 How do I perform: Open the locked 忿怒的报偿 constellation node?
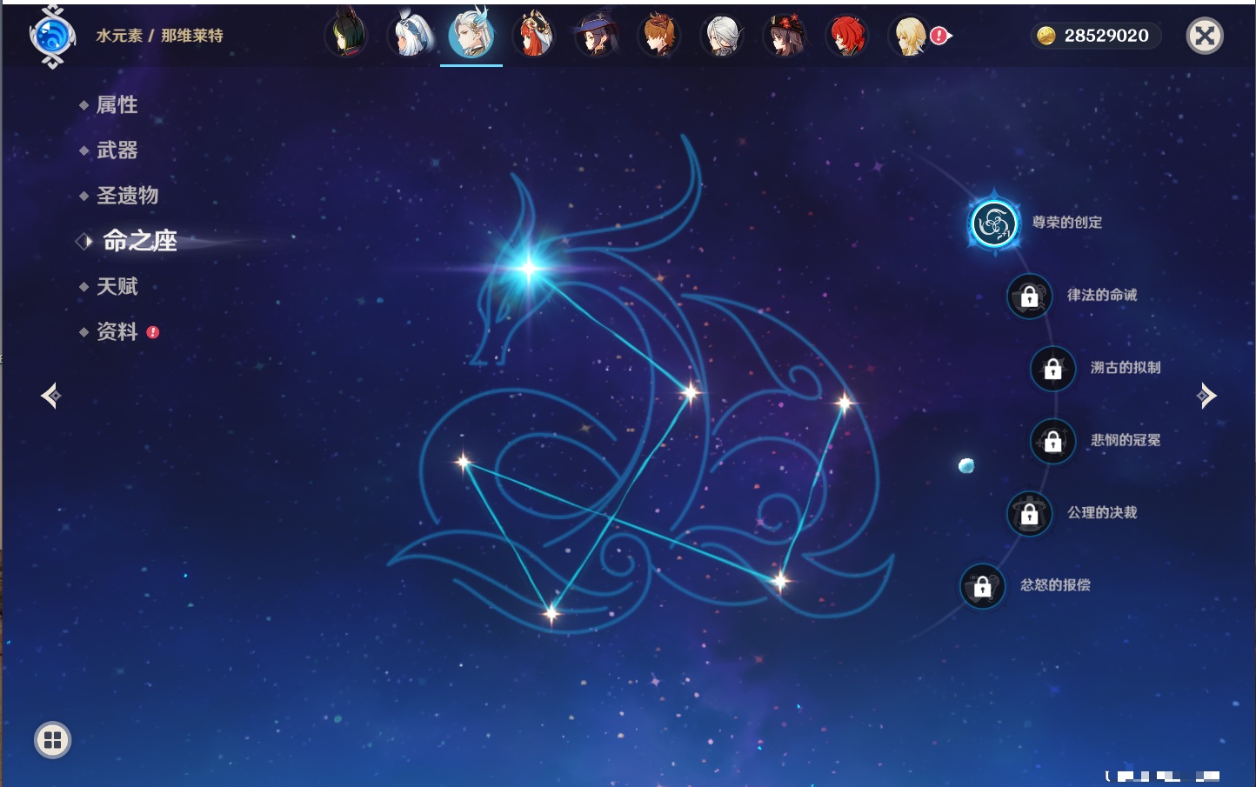point(982,587)
